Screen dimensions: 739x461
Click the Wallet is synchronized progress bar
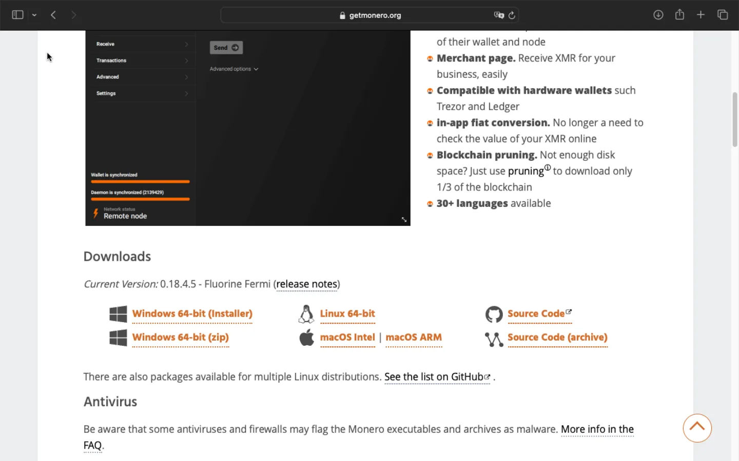click(140, 181)
